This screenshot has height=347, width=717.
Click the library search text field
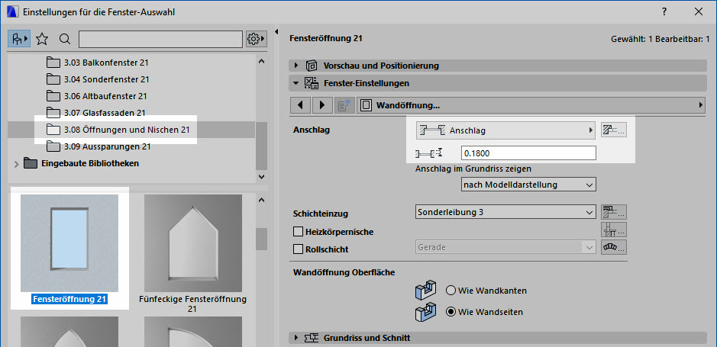pyautogui.click(x=160, y=39)
